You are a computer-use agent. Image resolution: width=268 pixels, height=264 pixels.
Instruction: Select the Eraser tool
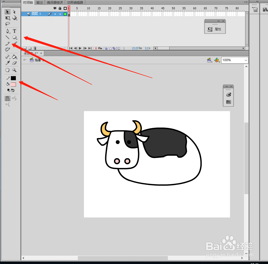(x=15, y=63)
